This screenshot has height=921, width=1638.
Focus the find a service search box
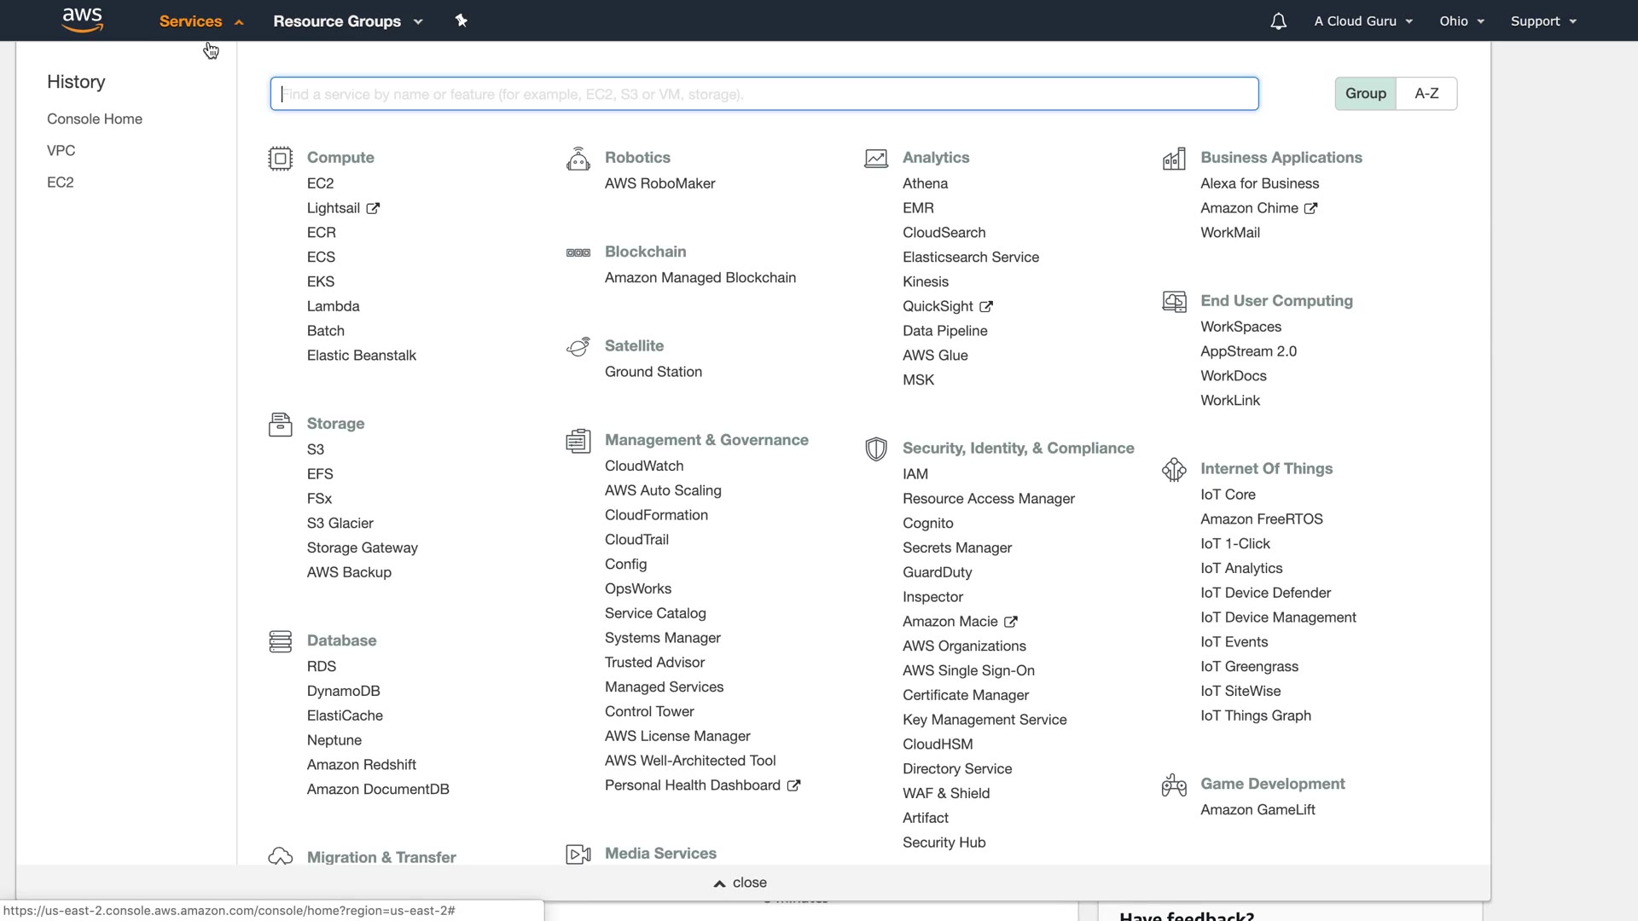click(x=764, y=94)
